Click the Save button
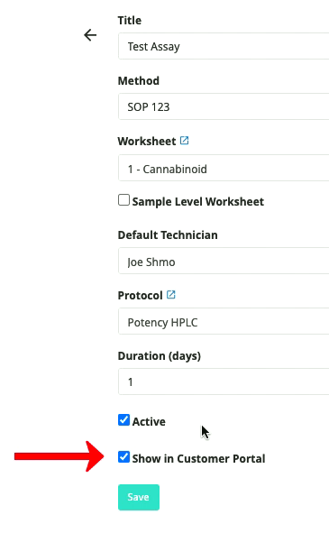 [139, 497]
